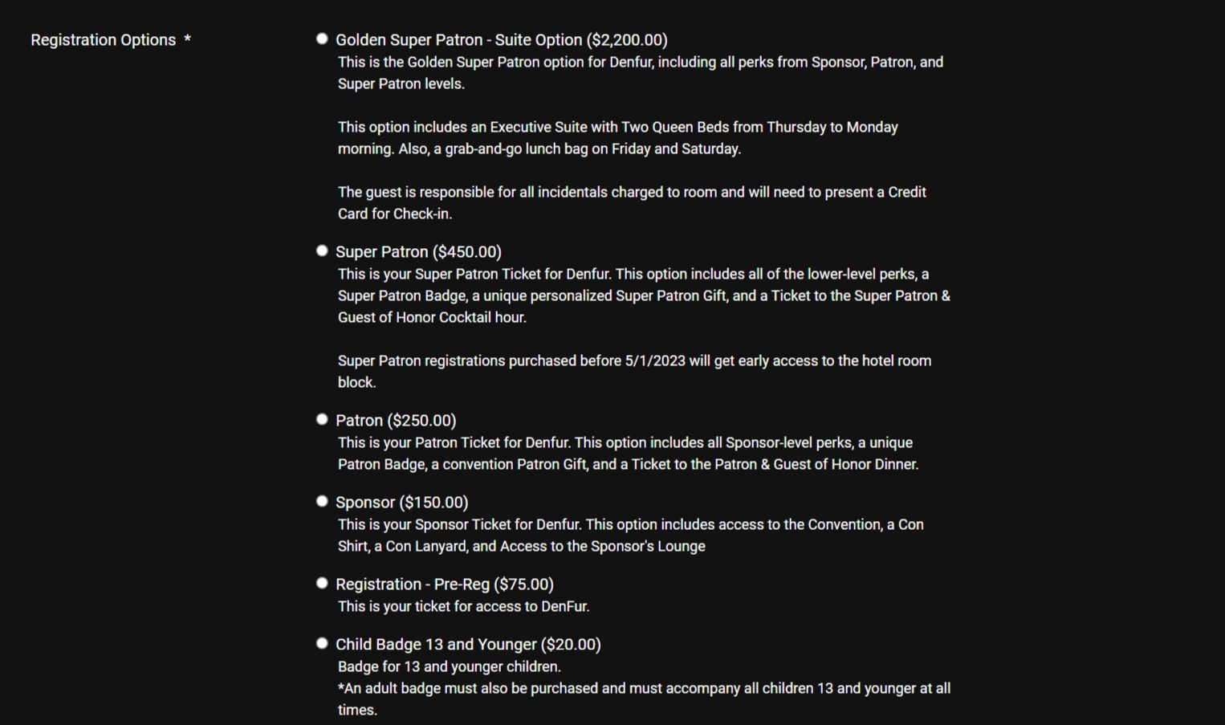Choose the Child Badge $20 radio button
This screenshot has width=1225, height=725.
322,643
